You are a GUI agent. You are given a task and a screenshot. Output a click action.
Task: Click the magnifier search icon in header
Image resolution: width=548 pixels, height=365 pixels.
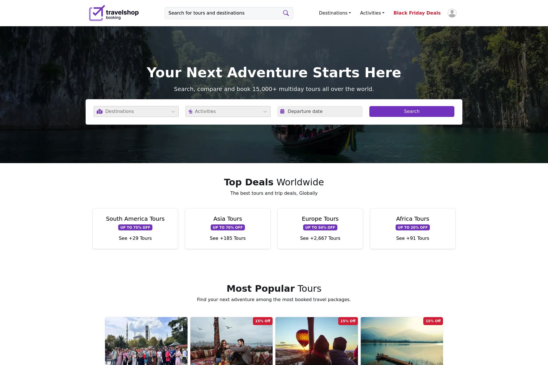click(x=286, y=13)
